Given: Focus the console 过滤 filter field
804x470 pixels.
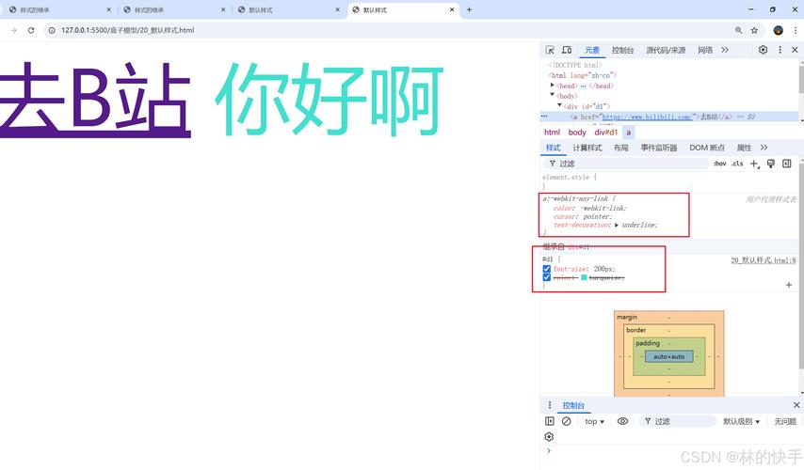Looking at the screenshot, I should (678, 421).
